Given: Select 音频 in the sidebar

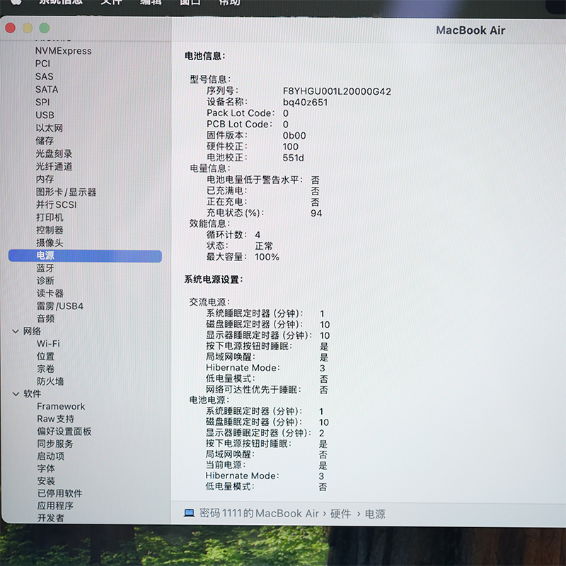Looking at the screenshot, I should [45, 318].
